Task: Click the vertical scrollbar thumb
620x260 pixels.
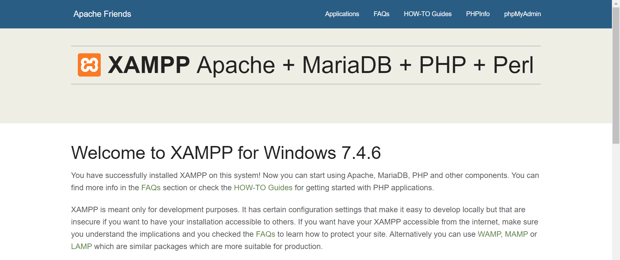Action: click(x=616, y=75)
